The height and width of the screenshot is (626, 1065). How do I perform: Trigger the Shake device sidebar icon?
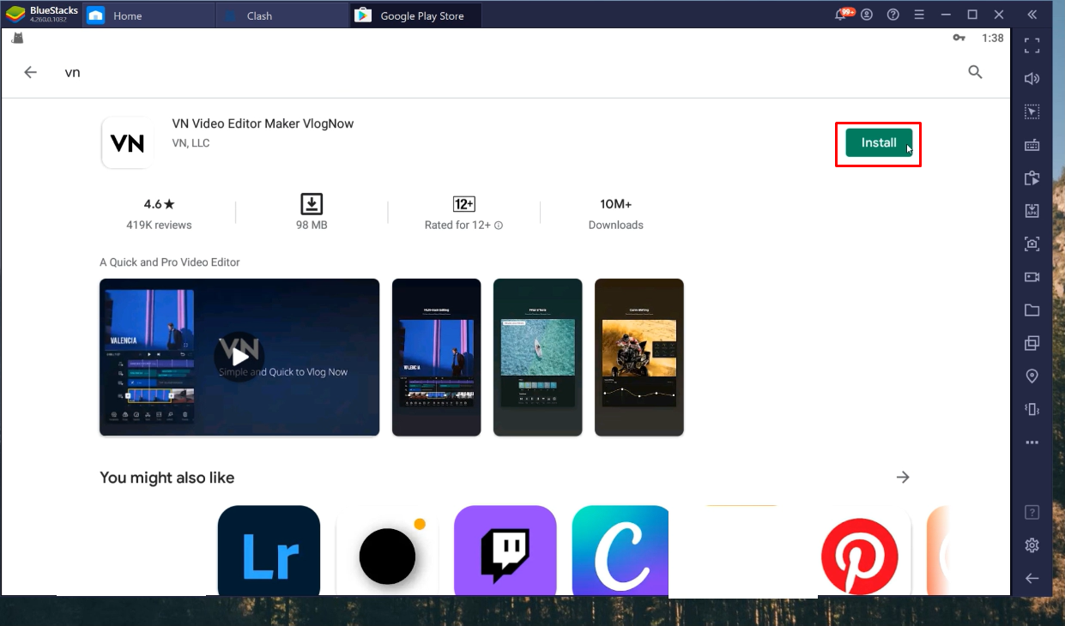(1032, 409)
